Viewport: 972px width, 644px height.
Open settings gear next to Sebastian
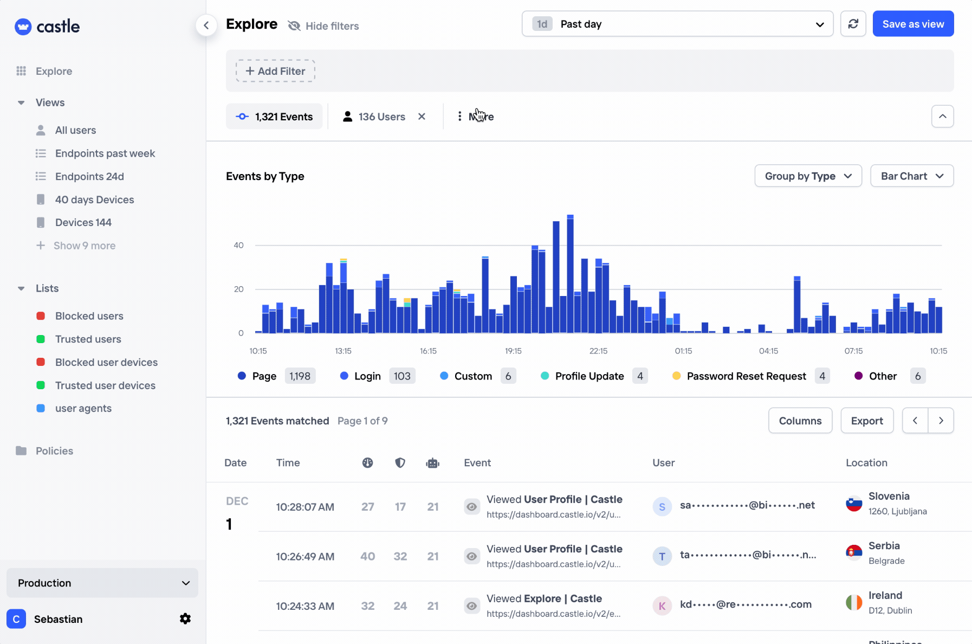coord(185,619)
